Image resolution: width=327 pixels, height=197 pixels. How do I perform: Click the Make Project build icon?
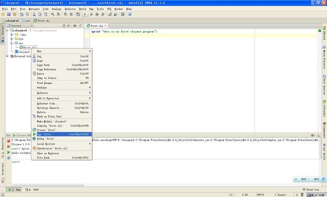(78, 15)
